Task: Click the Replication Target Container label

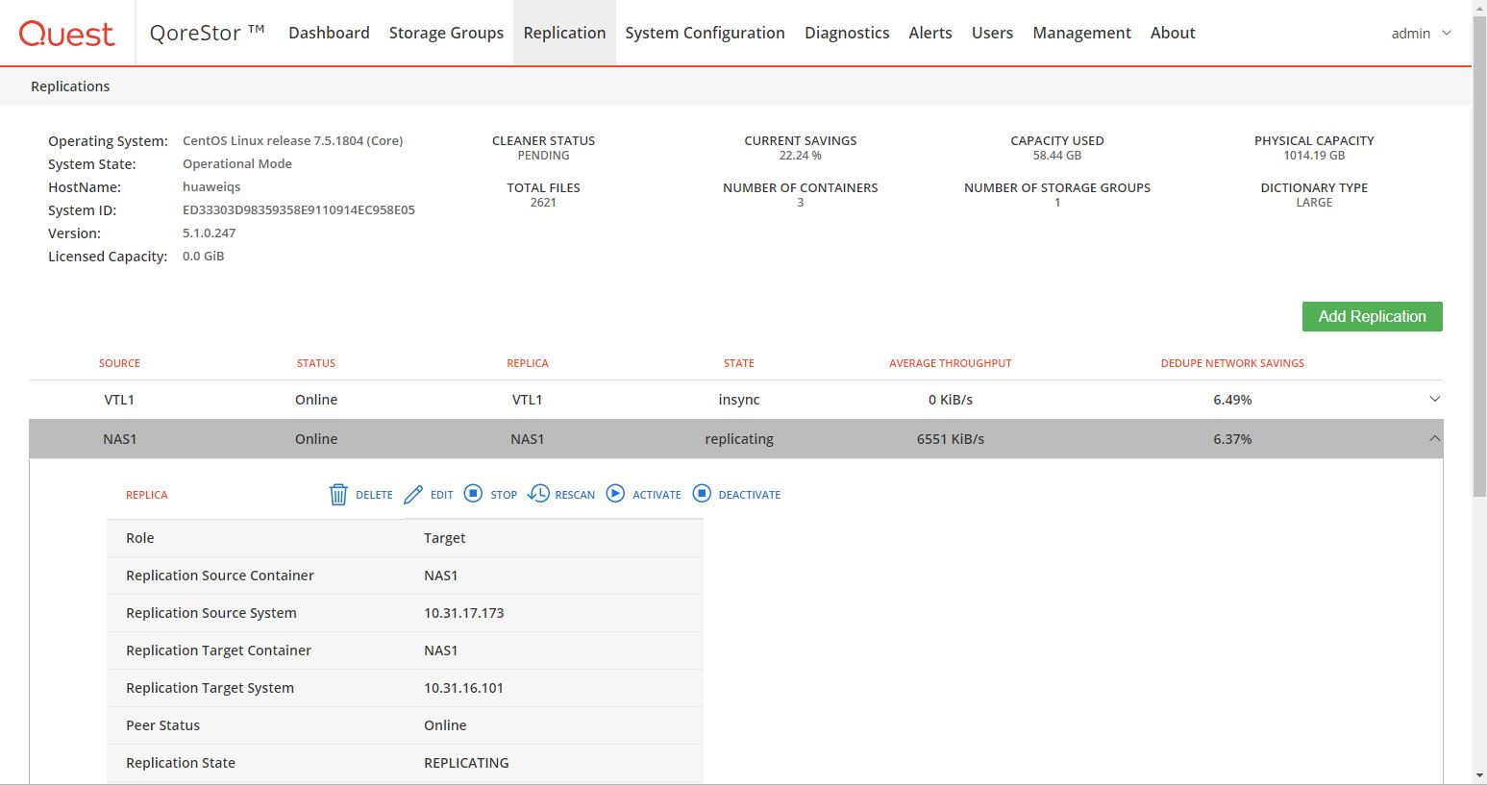Action: [x=218, y=650]
